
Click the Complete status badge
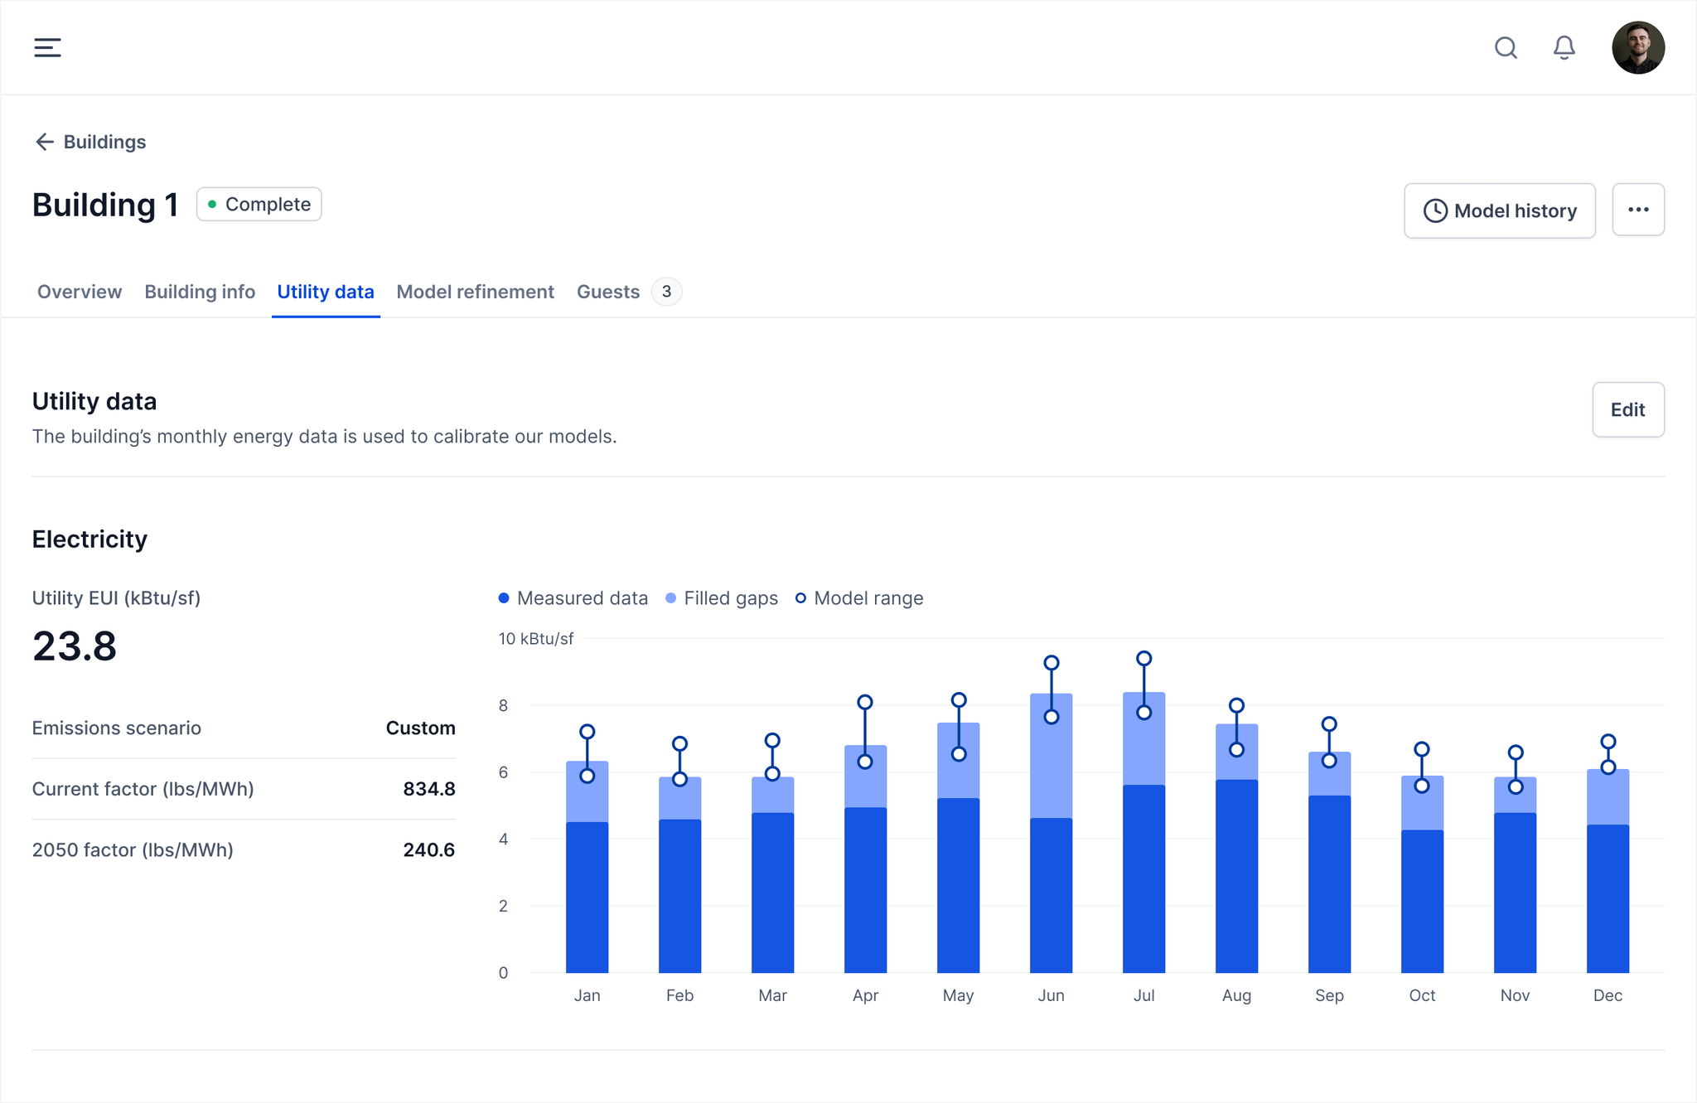(x=259, y=205)
